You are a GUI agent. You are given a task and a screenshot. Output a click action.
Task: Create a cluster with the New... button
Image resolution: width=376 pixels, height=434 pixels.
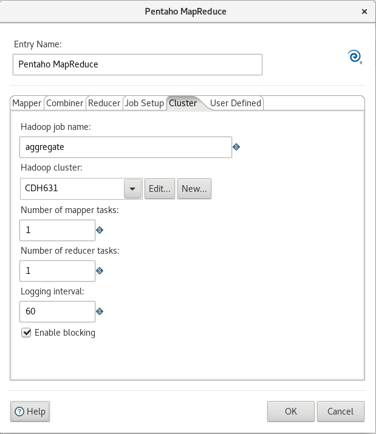(x=194, y=189)
